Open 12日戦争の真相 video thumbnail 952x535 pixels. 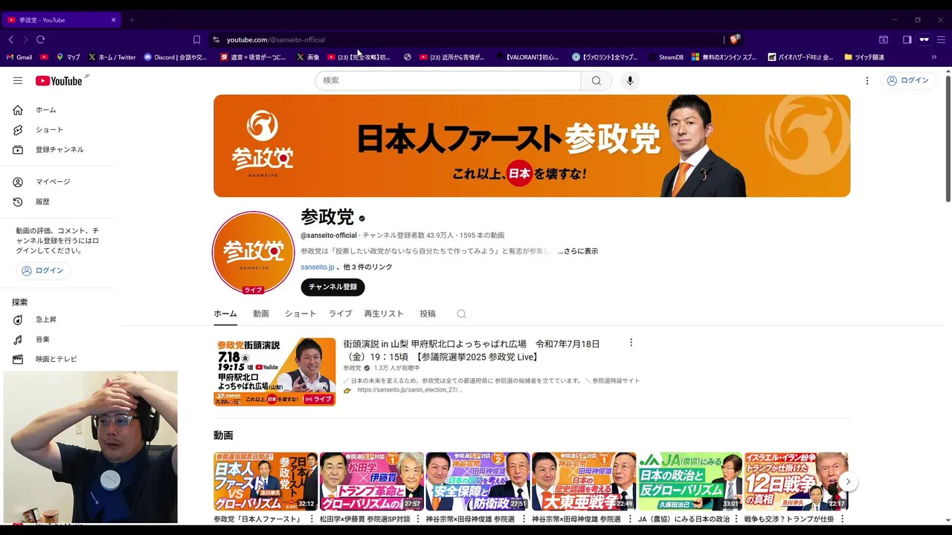(x=796, y=481)
